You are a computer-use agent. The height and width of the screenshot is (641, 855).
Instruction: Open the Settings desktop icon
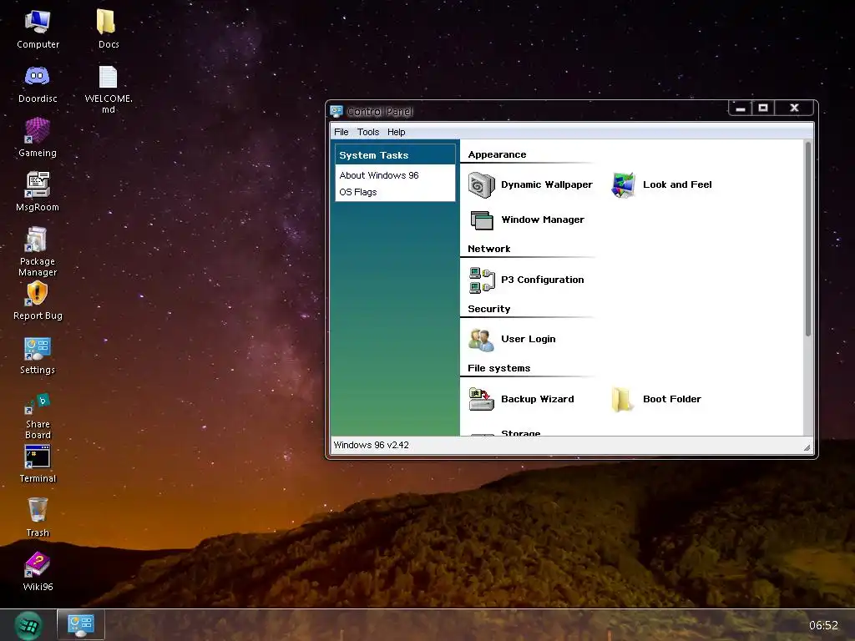38,355
